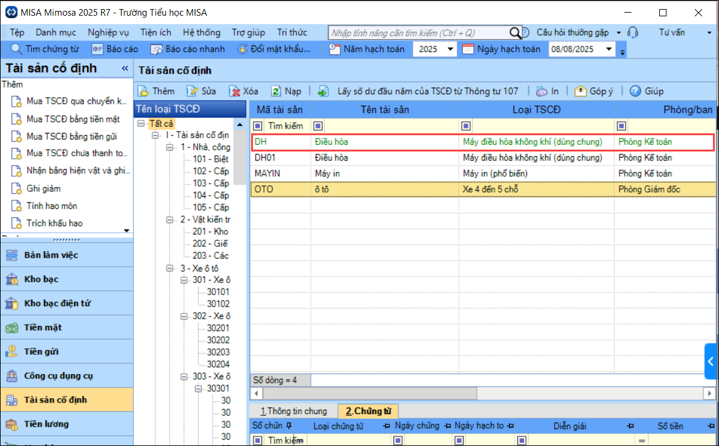Toggle filter box under Mã tài sản column
719x446 pixels.
[x=258, y=126]
